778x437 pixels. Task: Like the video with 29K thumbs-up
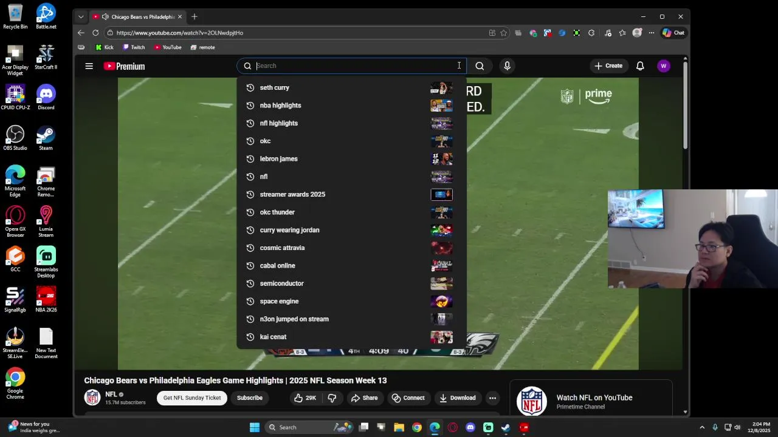305,398
